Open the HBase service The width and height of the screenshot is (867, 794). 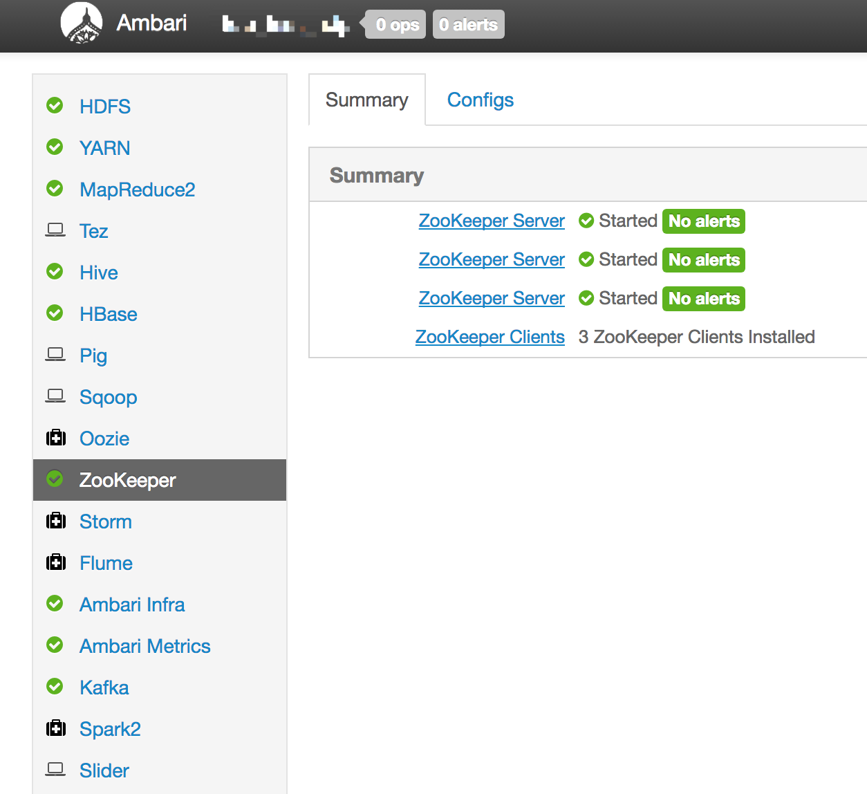point(109,314)
